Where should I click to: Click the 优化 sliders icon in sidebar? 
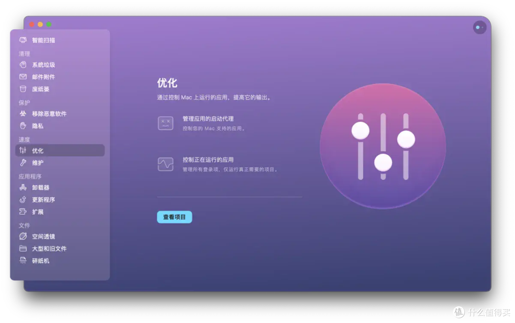tap(23, 150)
